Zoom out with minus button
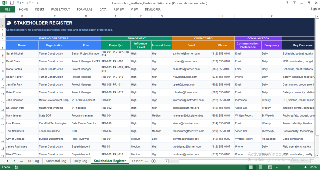Image resolution: width=320 pixels, height=170 pixels. (x=277, y=167)
